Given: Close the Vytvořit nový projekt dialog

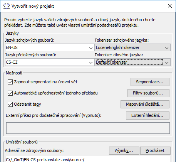Looking at the screenshot, I should point(170,6).
